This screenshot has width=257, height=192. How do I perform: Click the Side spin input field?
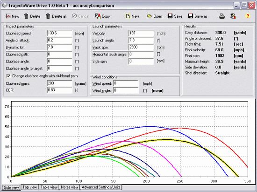(x=141, y=61)
